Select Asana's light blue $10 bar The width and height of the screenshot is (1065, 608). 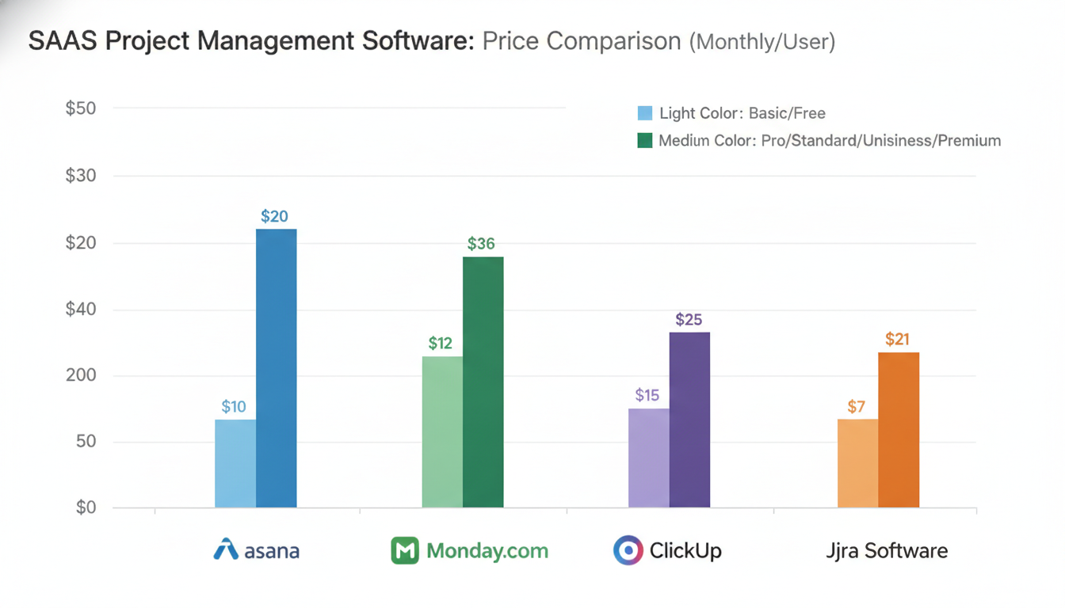tap(235, 463)
